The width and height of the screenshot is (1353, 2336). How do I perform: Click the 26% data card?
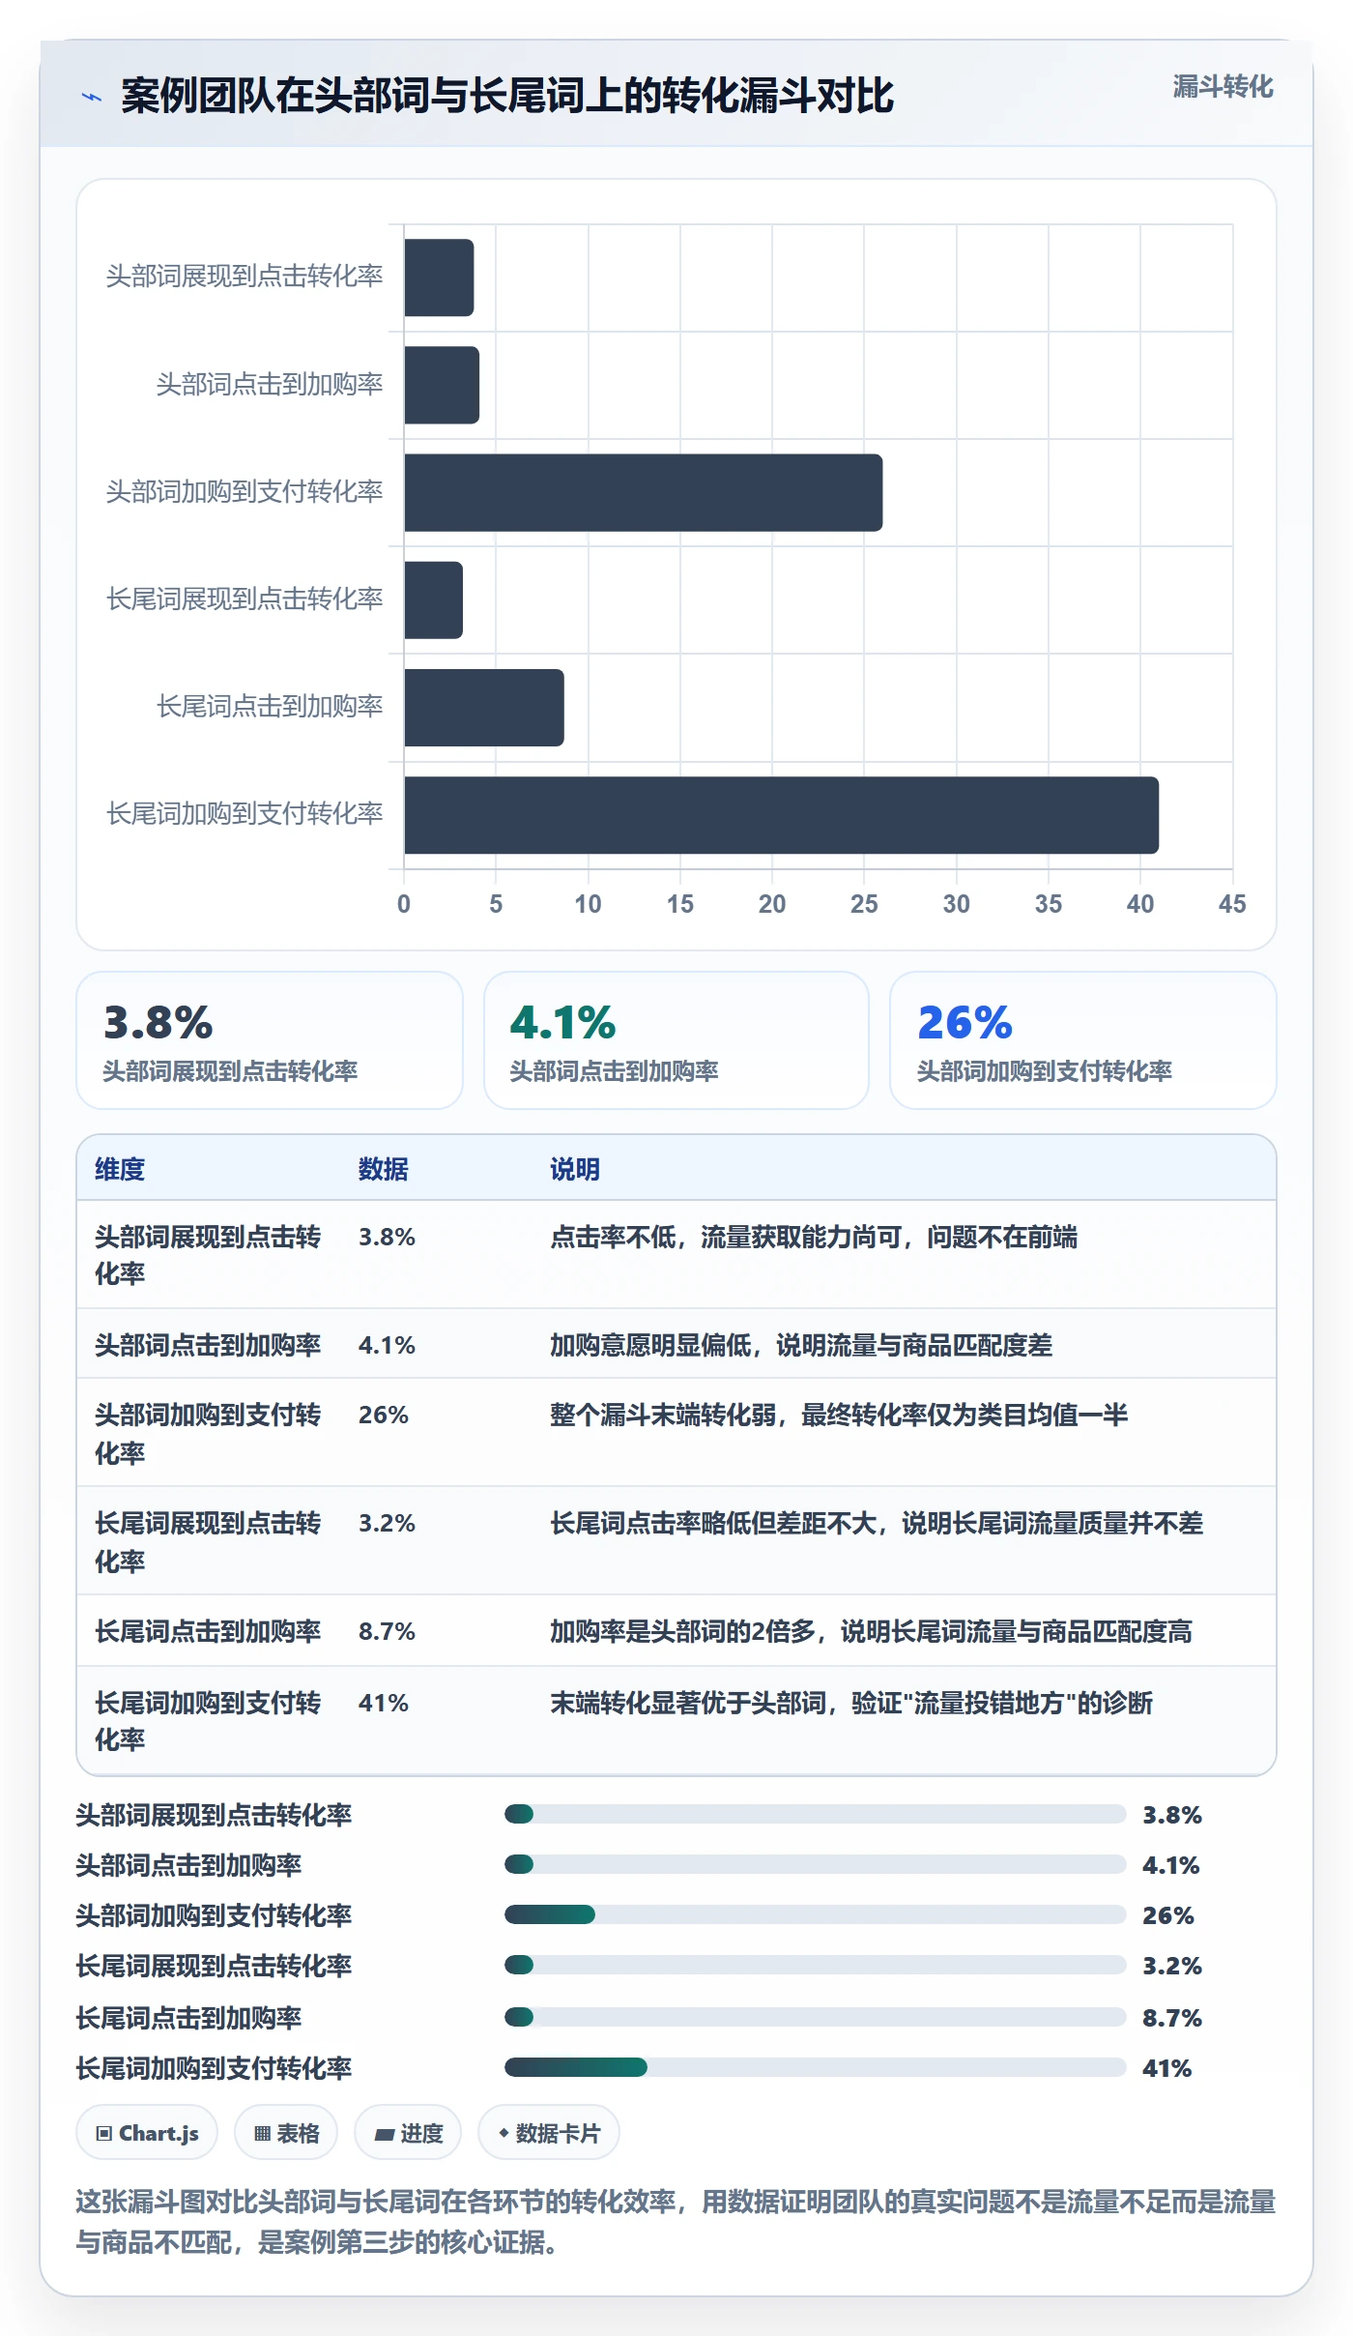1082,1040
